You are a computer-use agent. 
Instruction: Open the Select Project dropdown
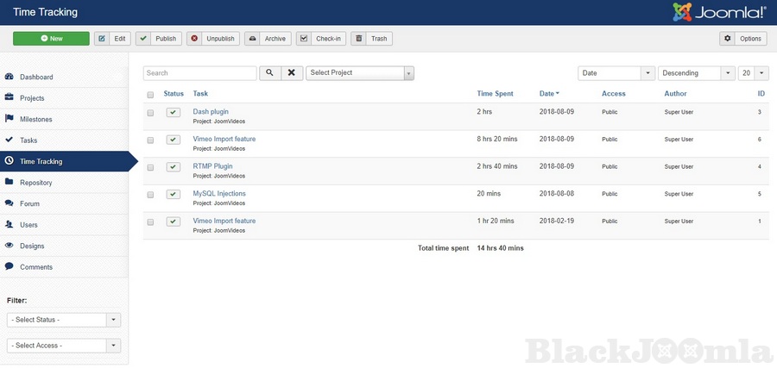point(360,73)
